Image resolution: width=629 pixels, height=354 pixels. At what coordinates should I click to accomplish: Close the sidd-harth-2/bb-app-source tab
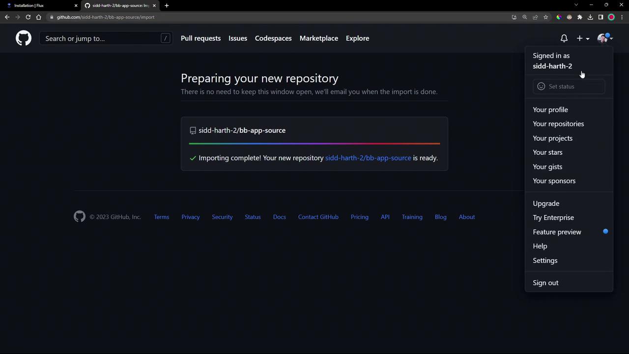[x=154, y=5]
